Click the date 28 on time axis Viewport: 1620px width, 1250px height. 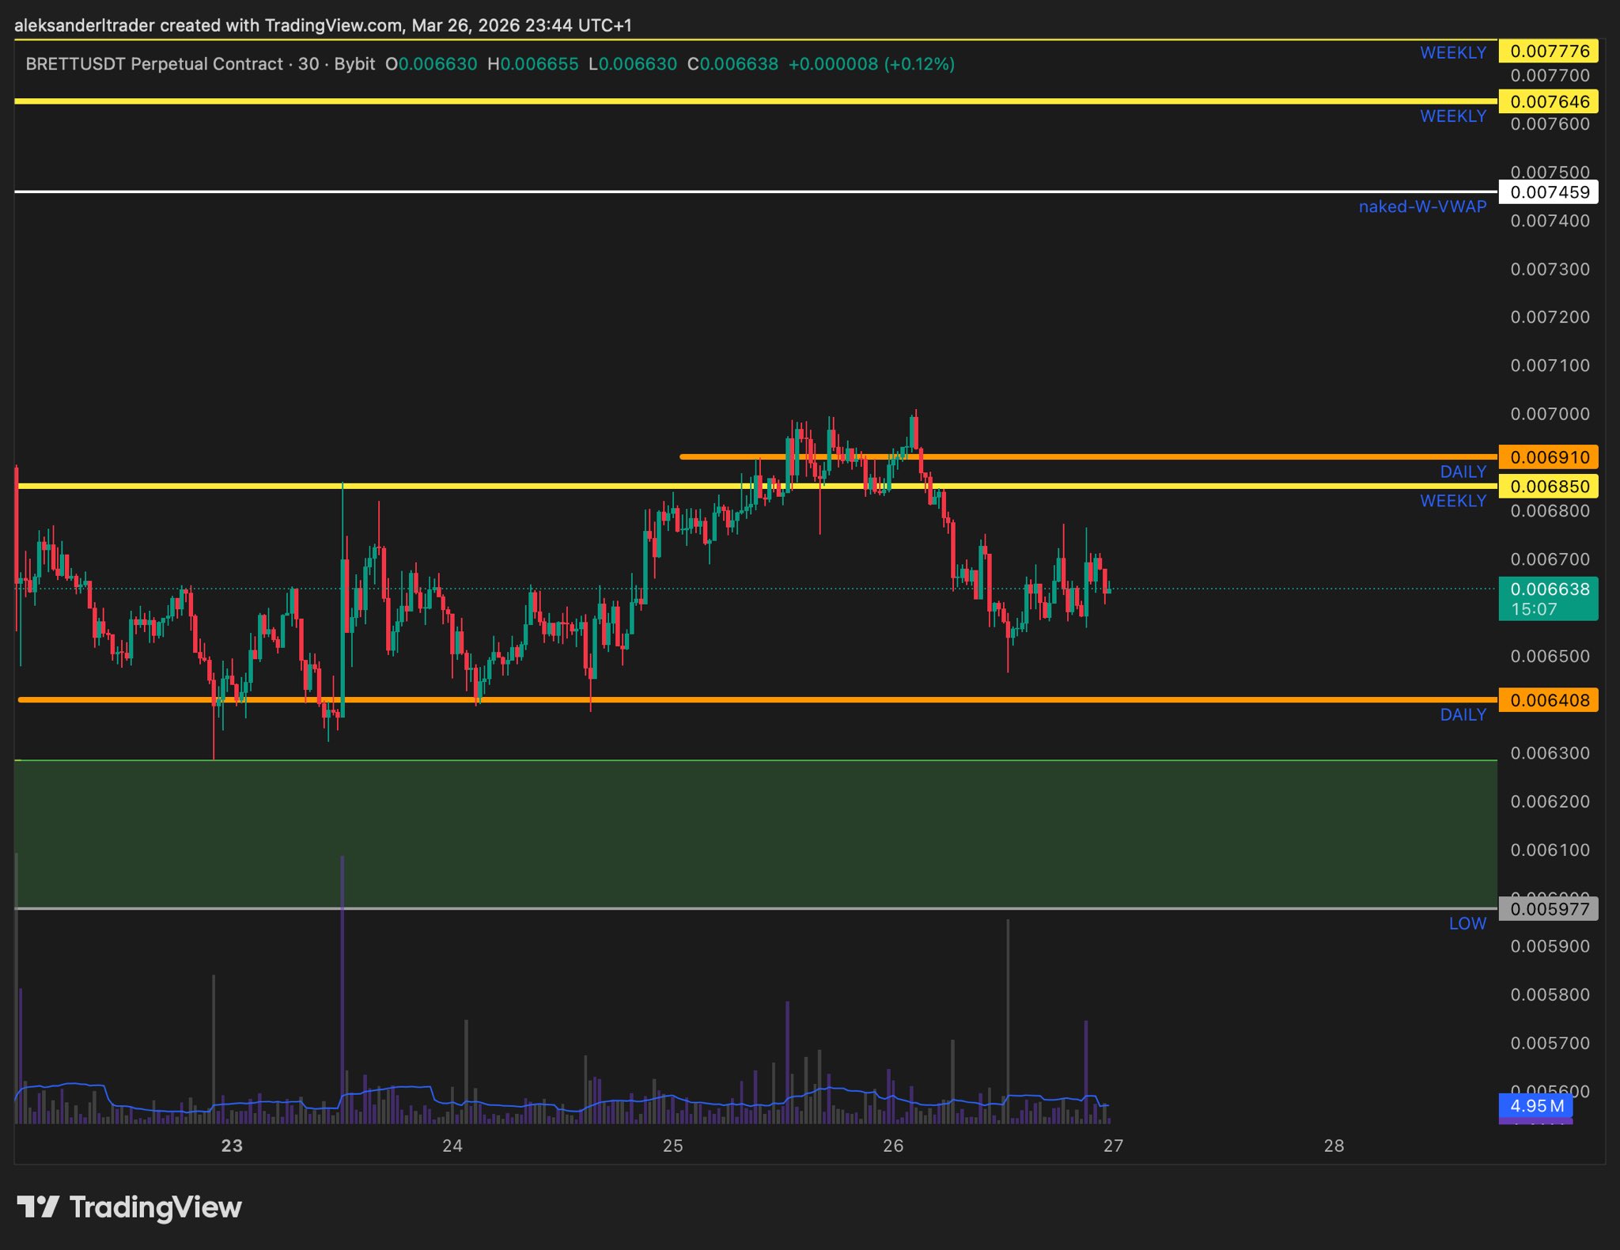coord(1334,1146)
